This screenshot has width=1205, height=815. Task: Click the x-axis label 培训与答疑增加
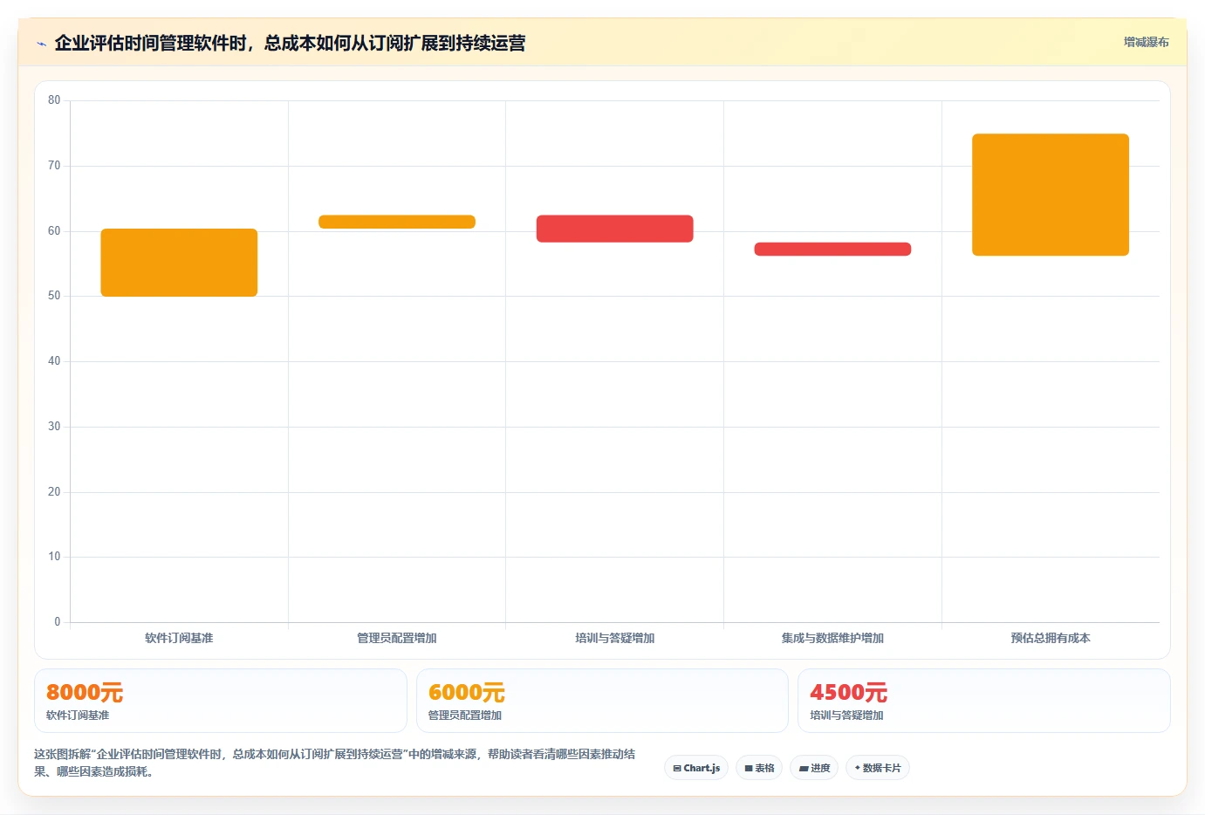(615, 639)
